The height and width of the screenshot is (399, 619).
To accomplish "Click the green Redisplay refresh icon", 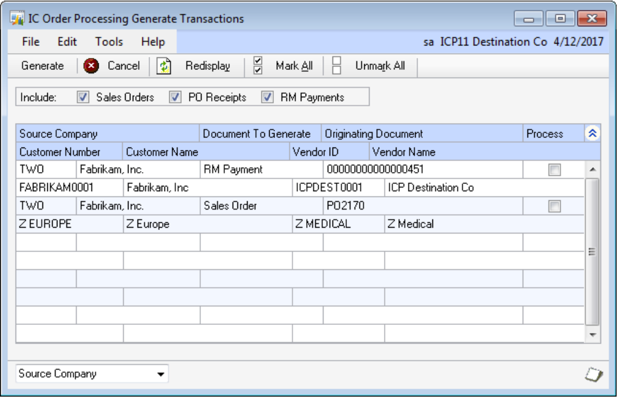I will pos(164,66).
